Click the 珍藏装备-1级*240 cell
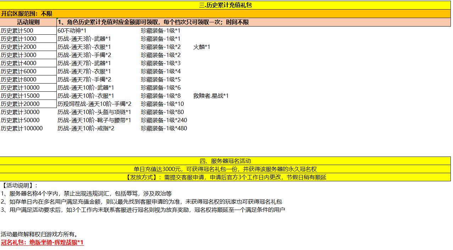 [164, 120]
